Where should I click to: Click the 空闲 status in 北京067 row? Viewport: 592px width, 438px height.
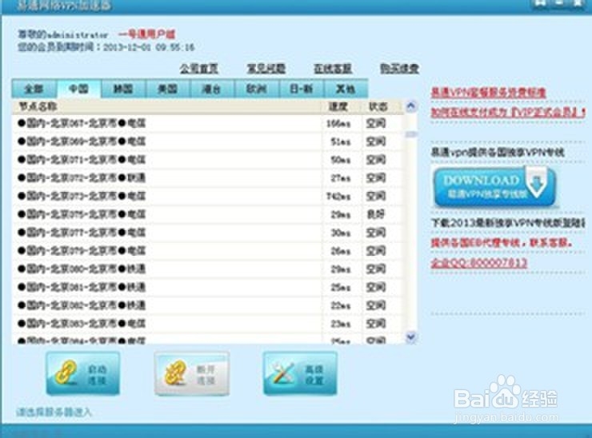[376, 123]
